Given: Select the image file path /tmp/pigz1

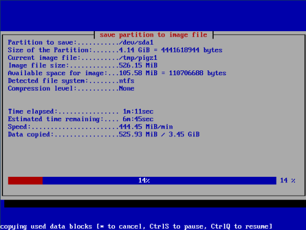Looking at the screenshot, I should tap(138, 58).
